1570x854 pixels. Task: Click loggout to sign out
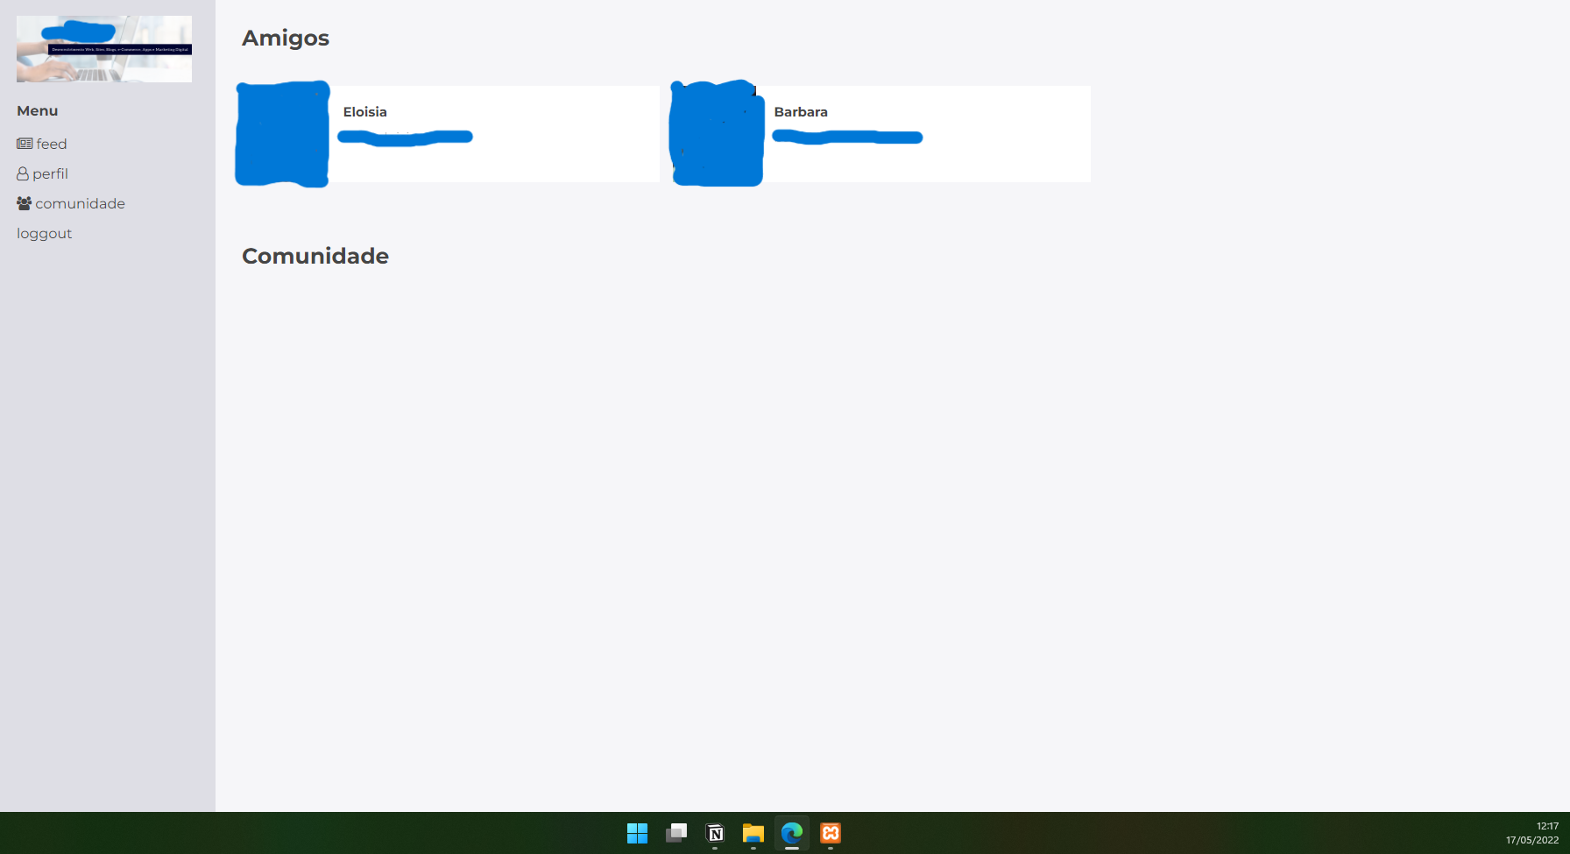(45, 234)
